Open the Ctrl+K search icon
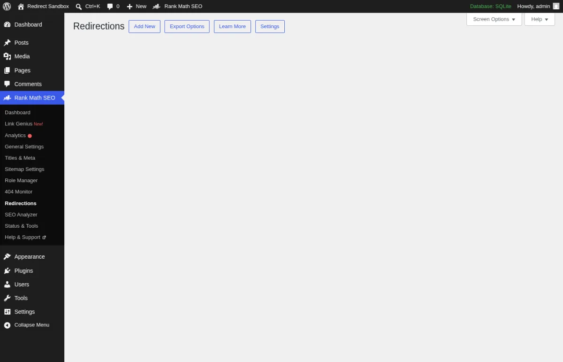This screenshot has width=563, height=362. coord(79,7)
